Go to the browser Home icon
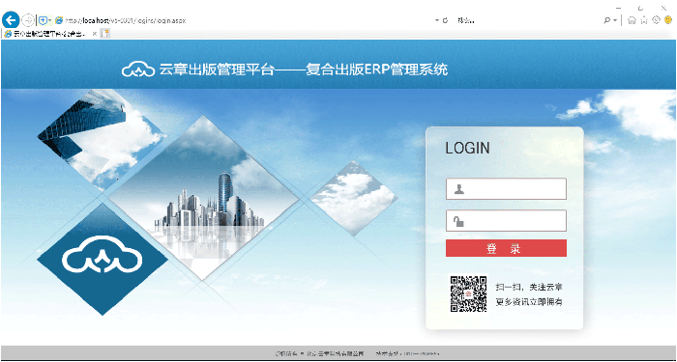 tap(632, 20)
